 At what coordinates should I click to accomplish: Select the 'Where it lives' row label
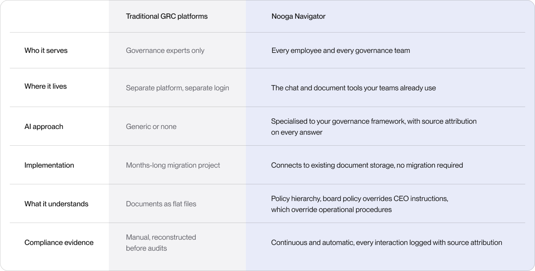coord(46,86)
